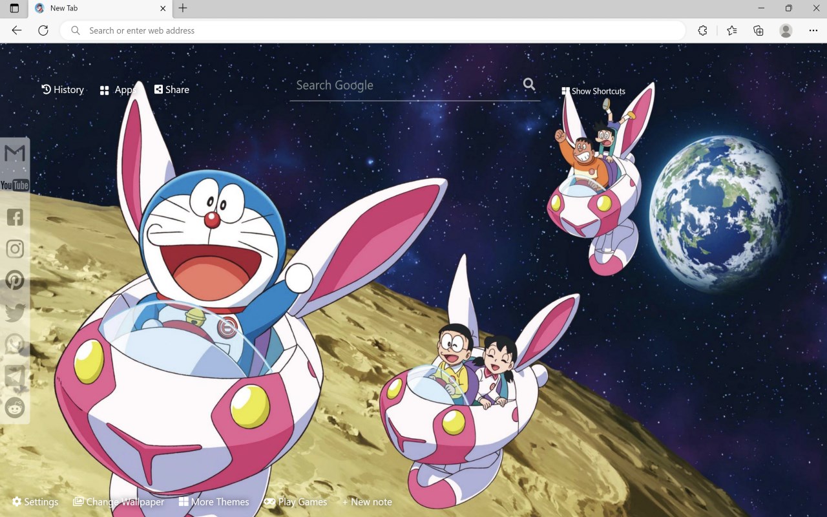Add a New note

click(367, 501)
